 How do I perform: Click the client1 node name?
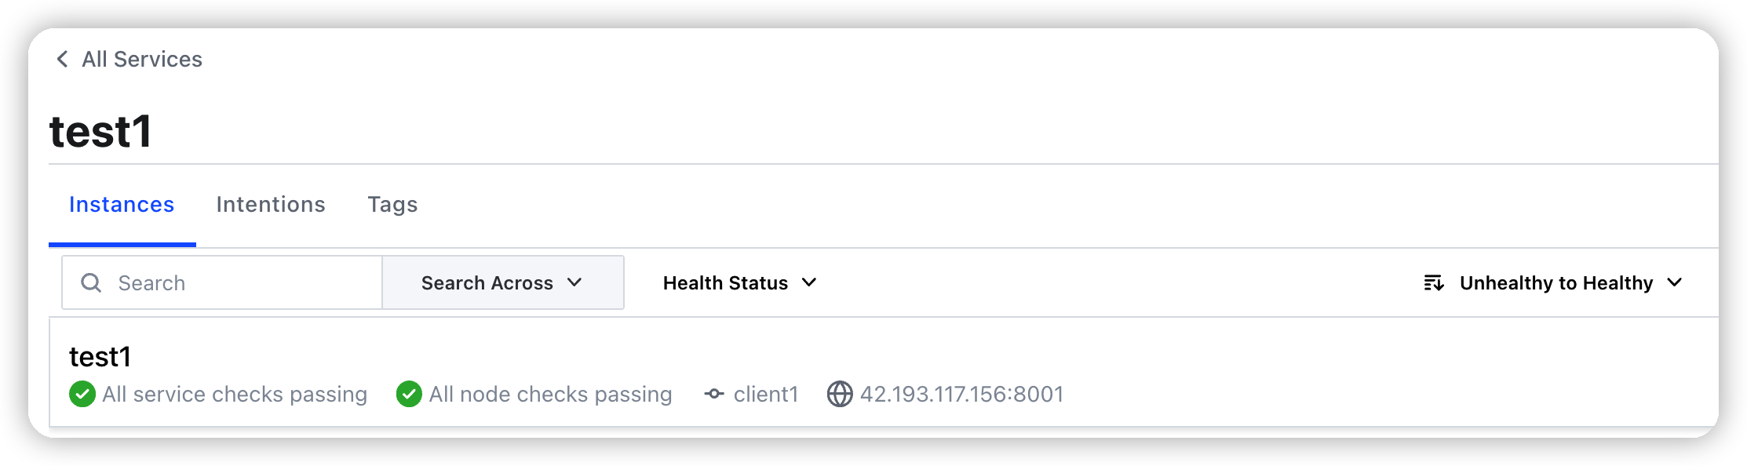click(x=766, y=394)
